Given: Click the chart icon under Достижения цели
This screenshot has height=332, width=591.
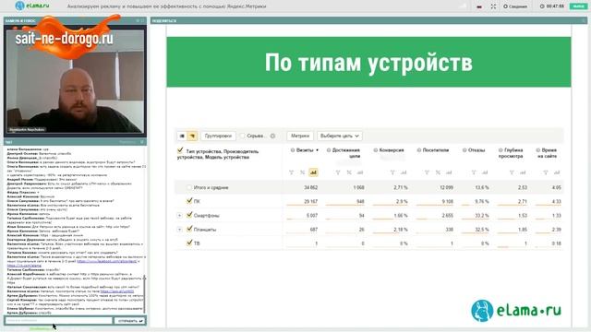Looking at the screenshot, I should (360, 172).
